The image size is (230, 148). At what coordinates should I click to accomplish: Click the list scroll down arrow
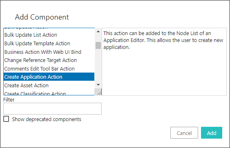[98, 85]
